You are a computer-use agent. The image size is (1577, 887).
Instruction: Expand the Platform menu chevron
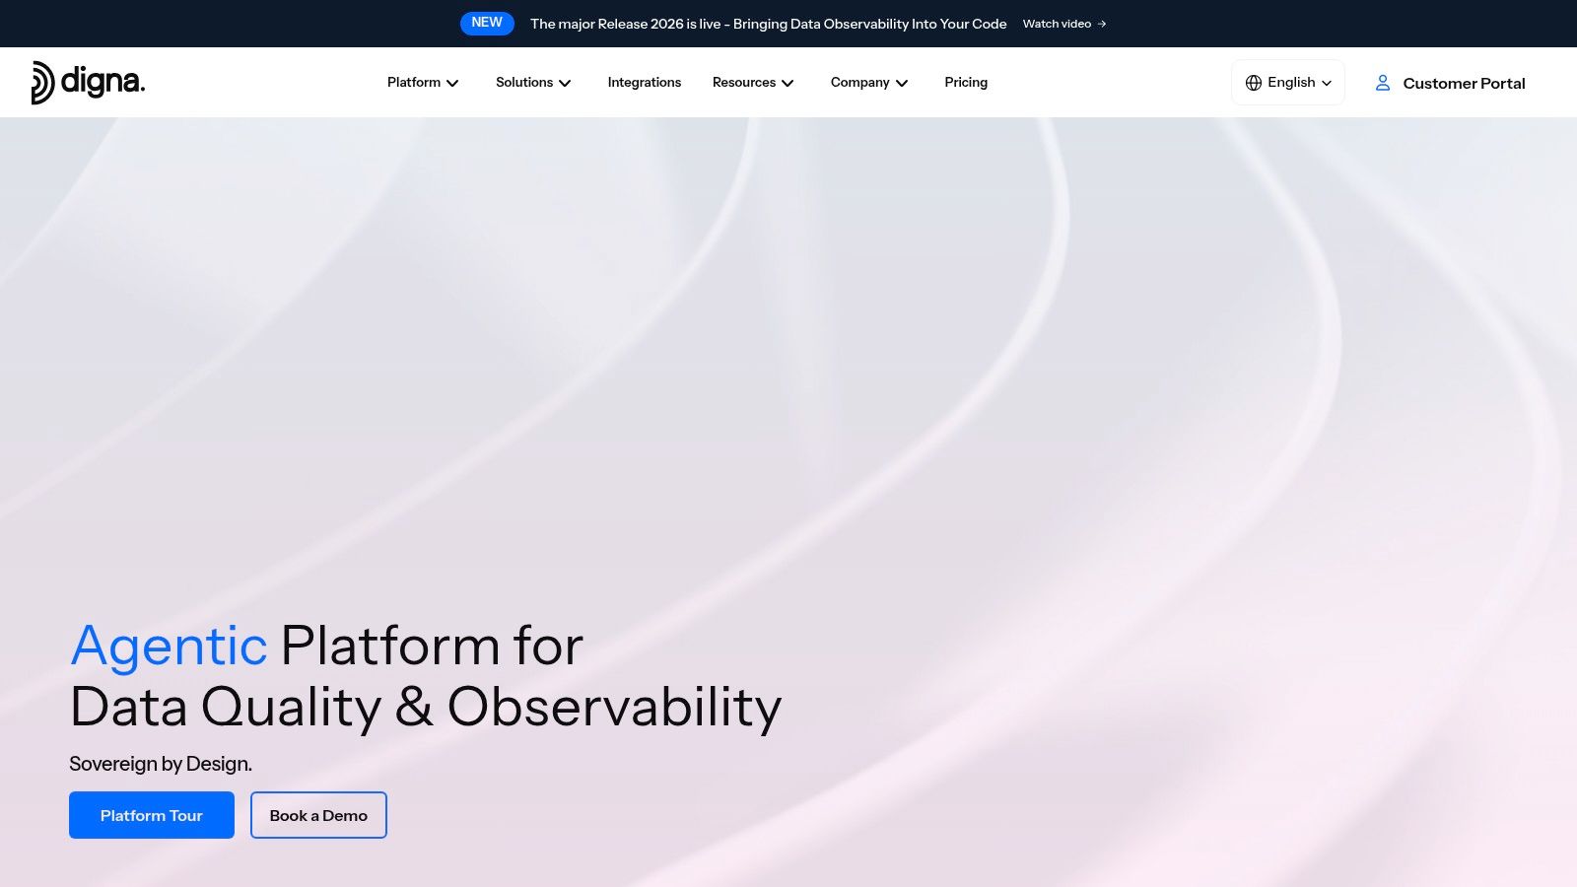coord(452,83)
